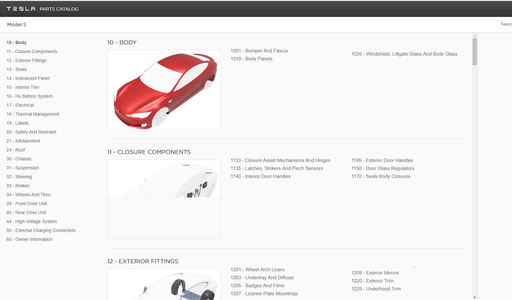
Task: Click the Search input field
Action: [504, 24]
